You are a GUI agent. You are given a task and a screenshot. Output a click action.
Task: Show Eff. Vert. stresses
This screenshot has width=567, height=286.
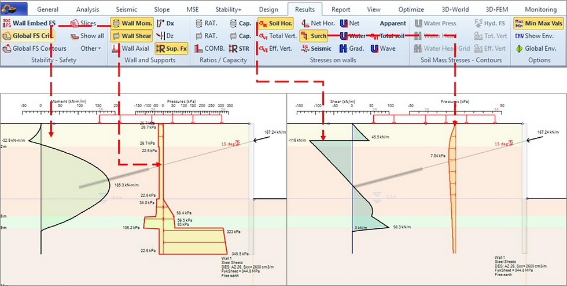[275, 48]
